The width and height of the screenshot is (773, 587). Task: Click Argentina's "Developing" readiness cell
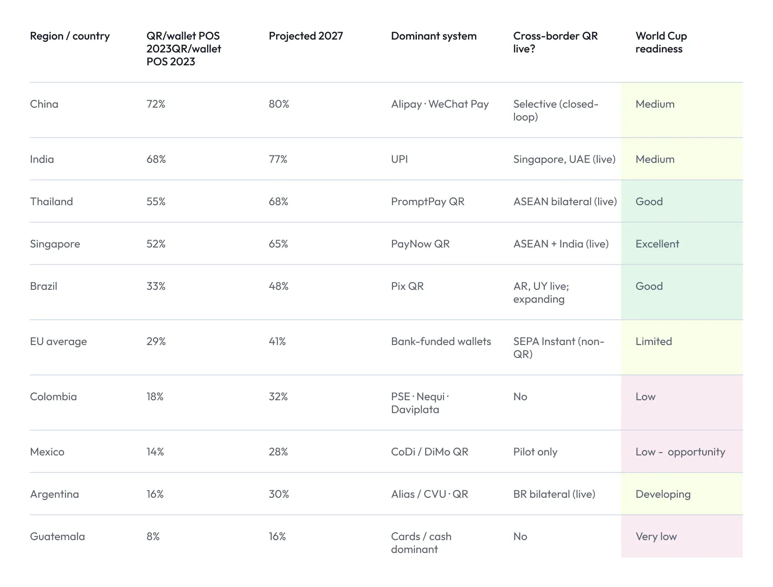click(663, 494)
